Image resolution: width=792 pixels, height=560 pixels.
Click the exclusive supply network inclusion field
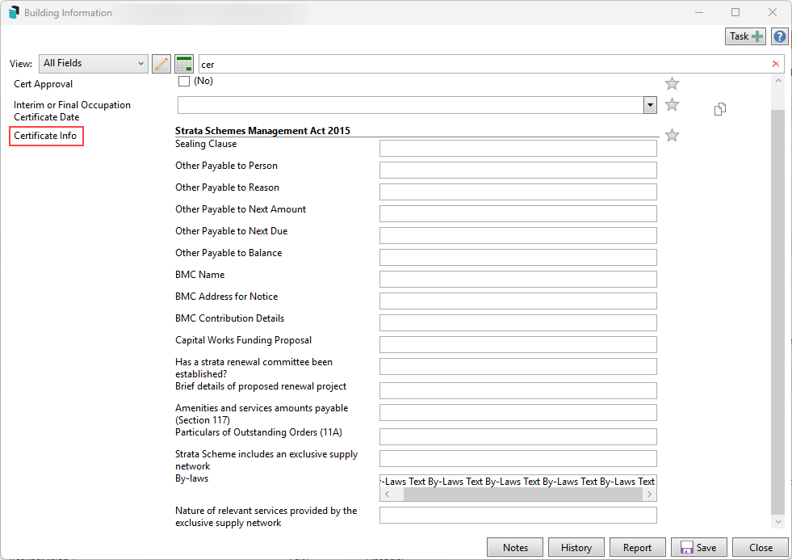click(x=518, y=458)
